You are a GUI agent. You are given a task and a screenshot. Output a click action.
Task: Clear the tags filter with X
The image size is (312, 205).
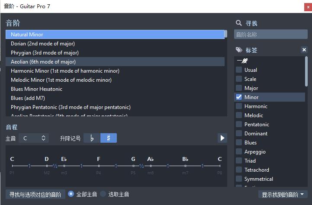[x=304, y=50]
